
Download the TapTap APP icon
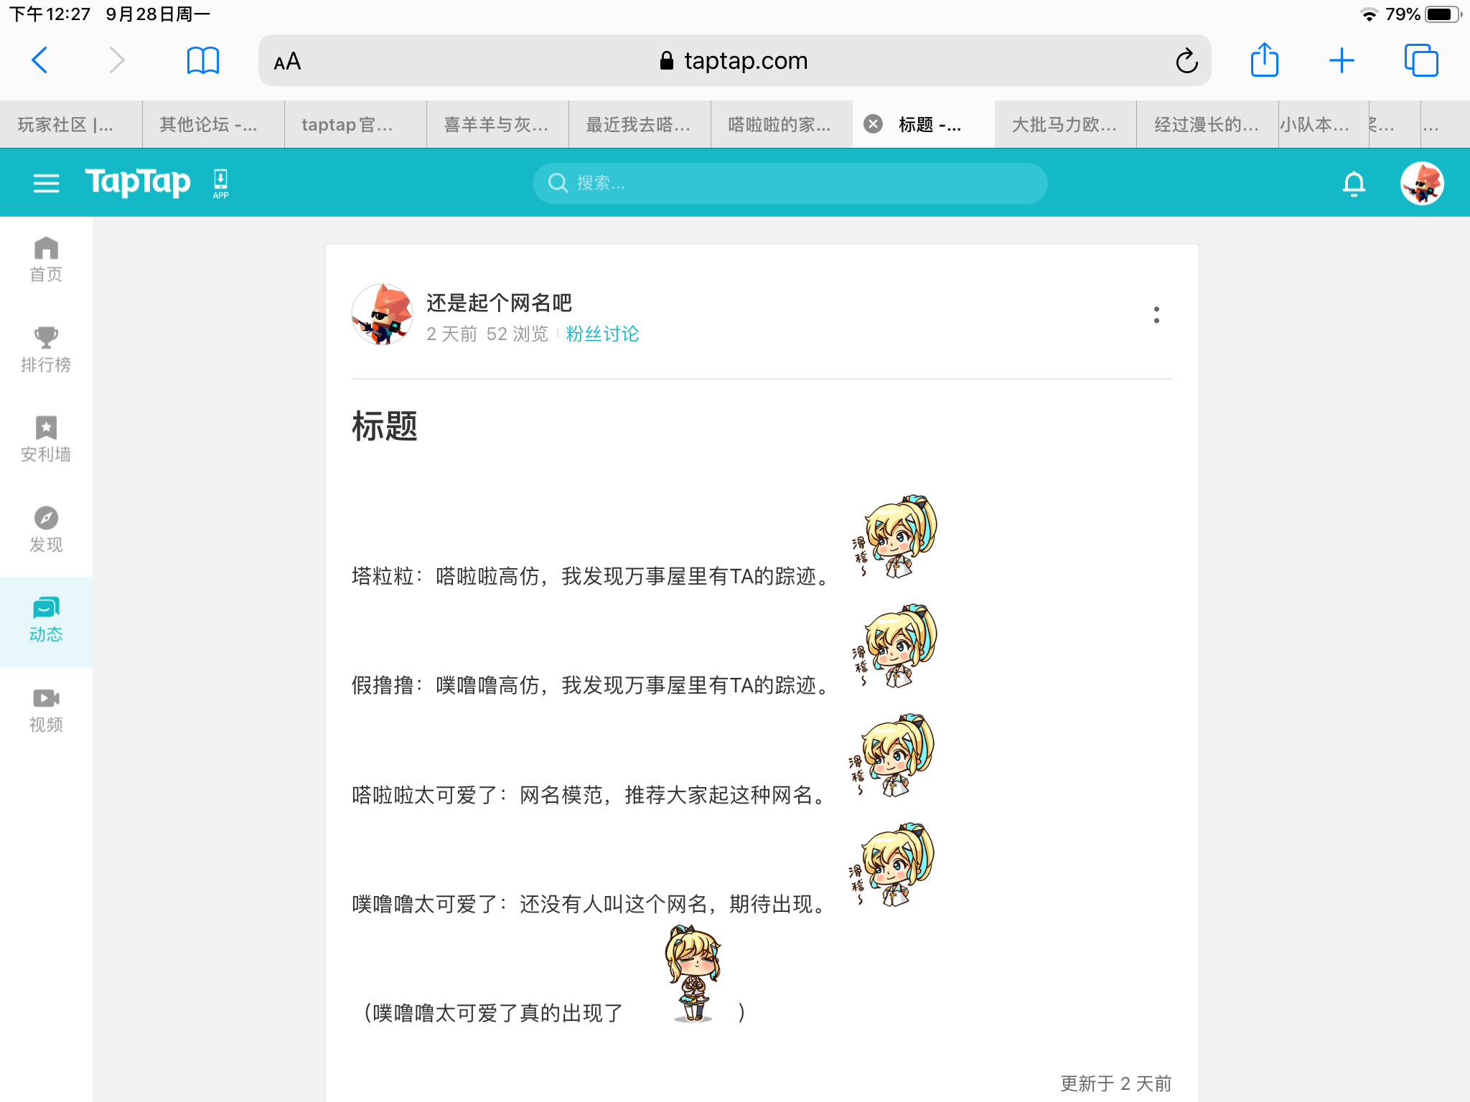220,184
